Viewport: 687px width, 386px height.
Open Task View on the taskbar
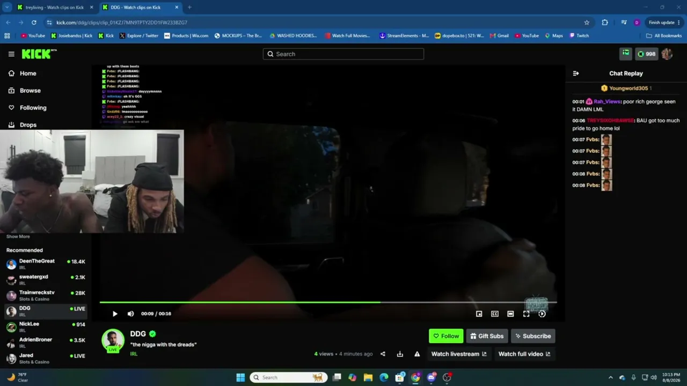point(337,377)
